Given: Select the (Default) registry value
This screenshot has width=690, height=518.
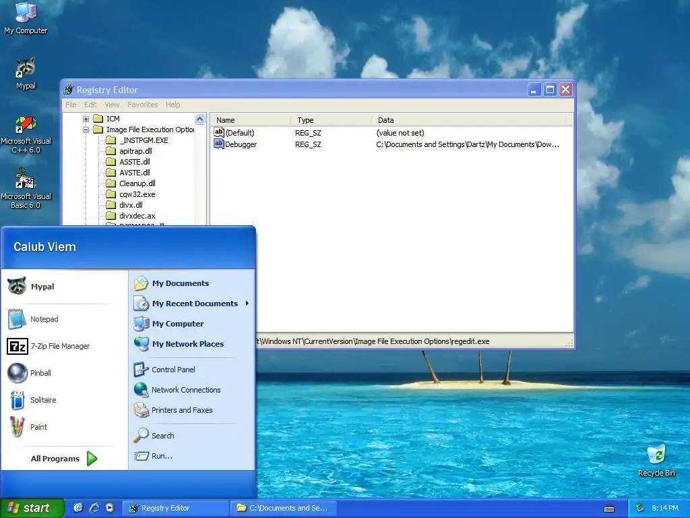Looking at the screenshot, I should (234, 133).
